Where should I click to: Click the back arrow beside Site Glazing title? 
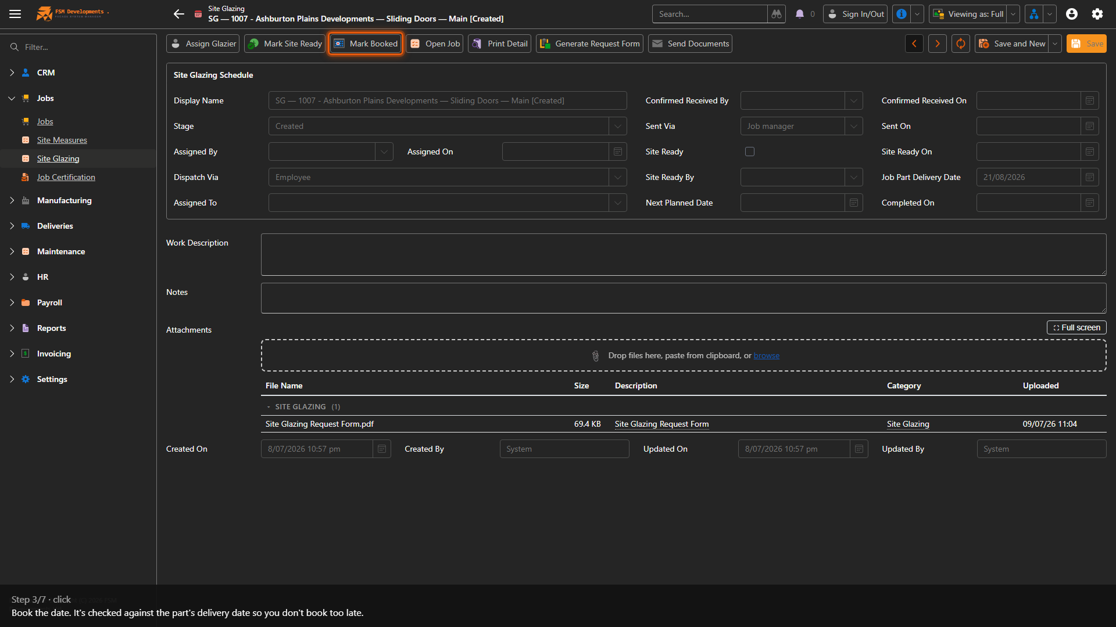point(179,14)
